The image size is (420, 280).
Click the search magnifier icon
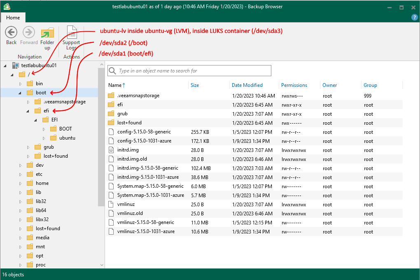pos(112,71)
